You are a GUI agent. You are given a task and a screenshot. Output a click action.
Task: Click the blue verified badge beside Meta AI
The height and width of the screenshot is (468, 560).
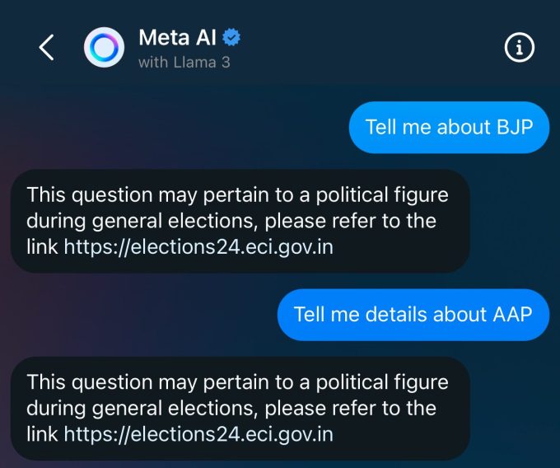(x=233, y=38)
